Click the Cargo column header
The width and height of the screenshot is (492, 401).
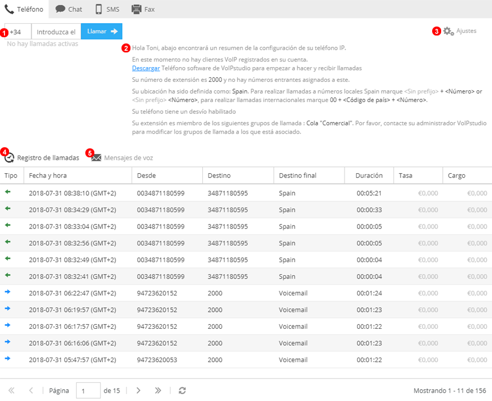point(467,175)
